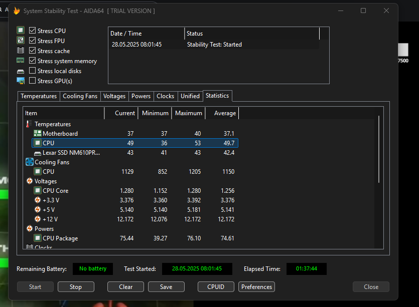Select the Lexar SSD NM610PR row
This screenshot has height=307, width=419.
135,153
